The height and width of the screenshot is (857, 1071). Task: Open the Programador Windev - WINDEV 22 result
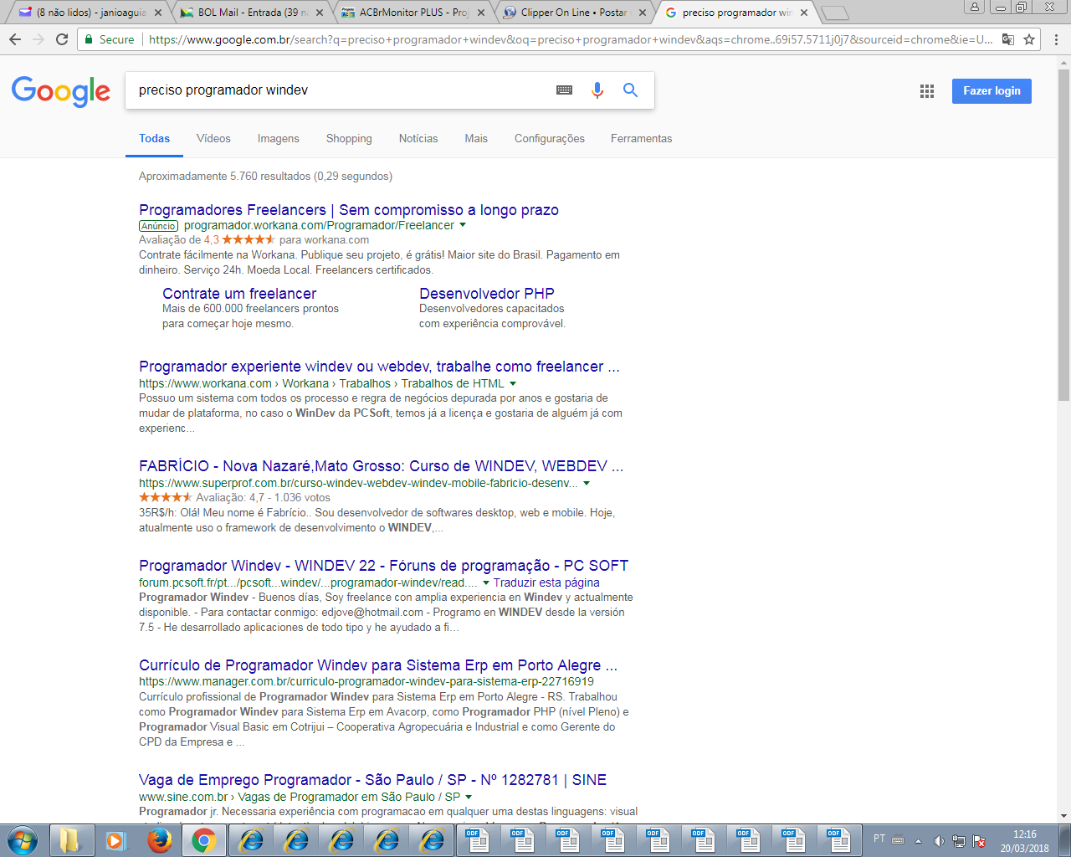click(383, 566)
